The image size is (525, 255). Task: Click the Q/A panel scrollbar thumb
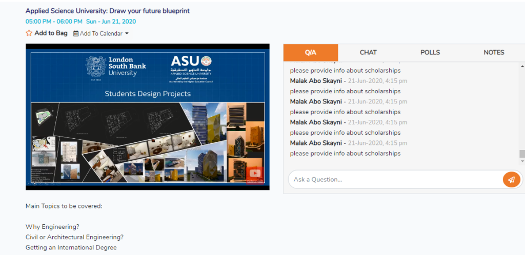tap(521, 154)
